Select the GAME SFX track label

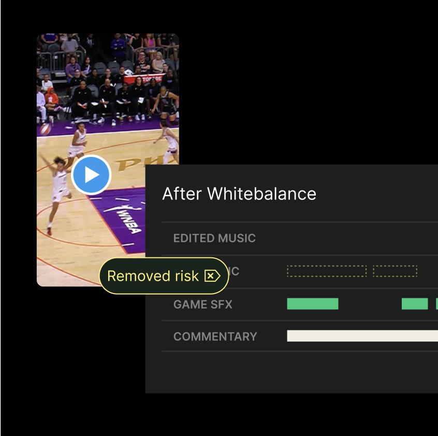pyautogui.click(x=203, y=304)
